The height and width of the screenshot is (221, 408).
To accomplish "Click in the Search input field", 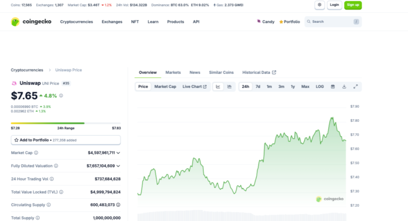I will click(333, 22).
